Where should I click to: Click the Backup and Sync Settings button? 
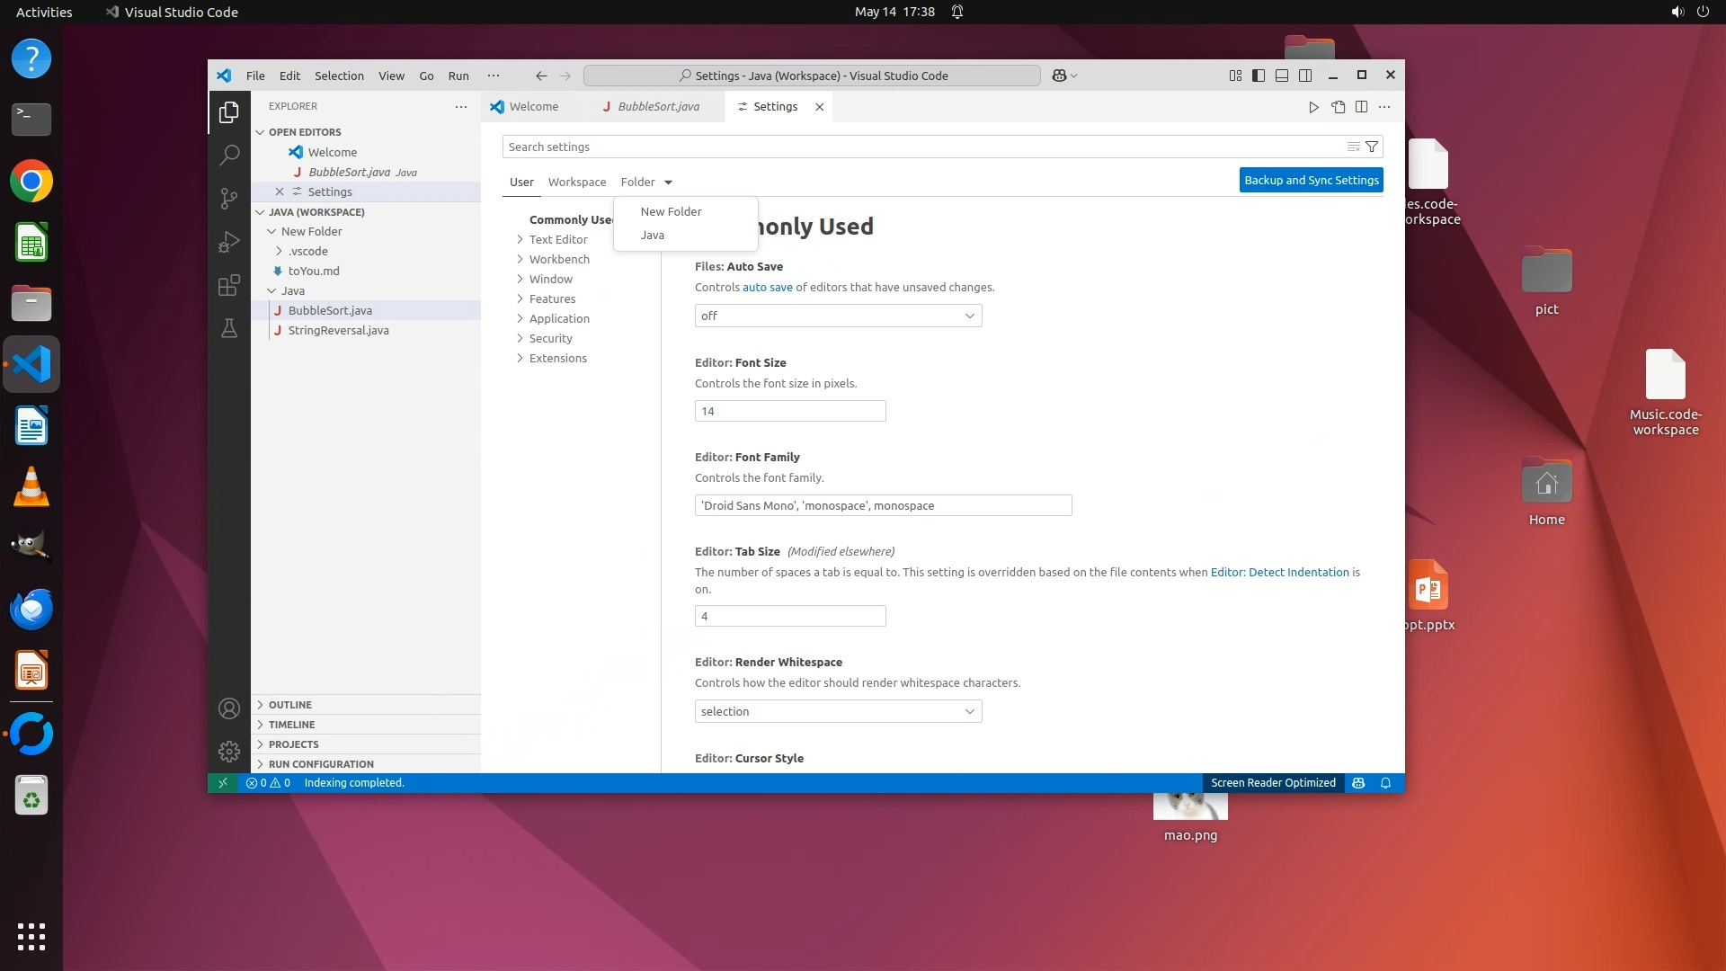point(1311,180)
